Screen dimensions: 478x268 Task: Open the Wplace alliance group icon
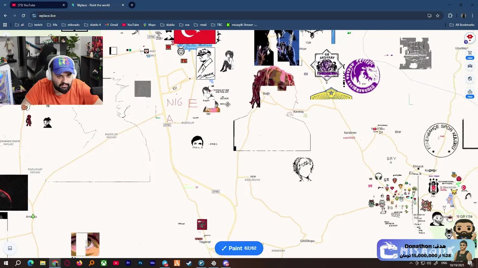tap(470, 66)
